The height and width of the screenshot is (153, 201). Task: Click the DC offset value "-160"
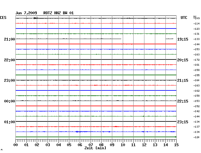pos(196,80)
